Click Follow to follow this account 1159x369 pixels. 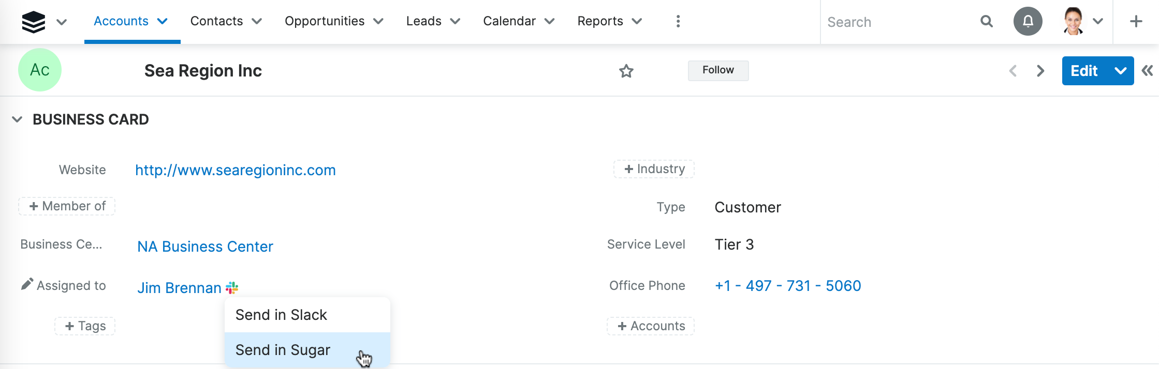click(718, 70)
